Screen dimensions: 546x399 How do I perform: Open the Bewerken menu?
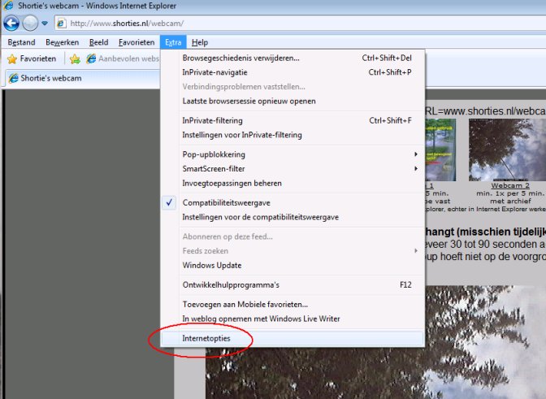point(62,42)
